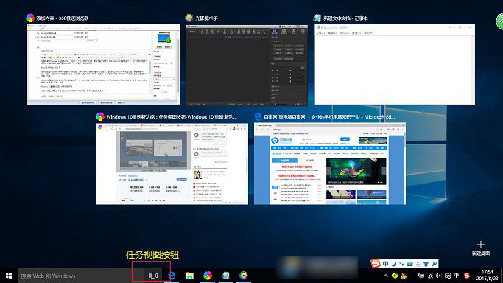
Task: Select the 百事网 Microsoft Edge window thumbnail
Action: pos(330,164)
